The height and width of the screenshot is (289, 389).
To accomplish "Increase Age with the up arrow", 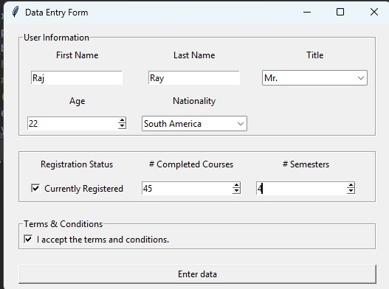I will pyautogui.click(x=122, y=120).
